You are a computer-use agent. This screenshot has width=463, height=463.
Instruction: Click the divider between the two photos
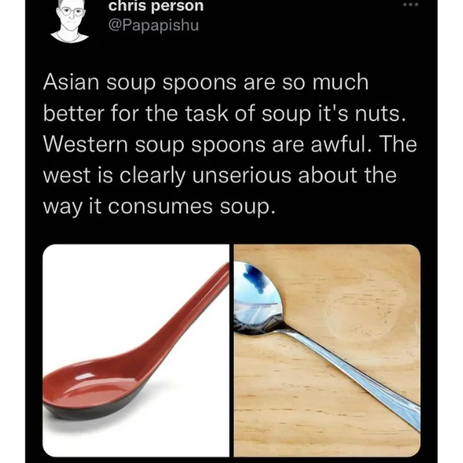tap(231, 350)
